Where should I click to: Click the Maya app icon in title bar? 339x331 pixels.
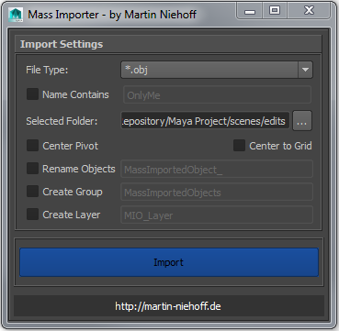click(x=16, y=15)
